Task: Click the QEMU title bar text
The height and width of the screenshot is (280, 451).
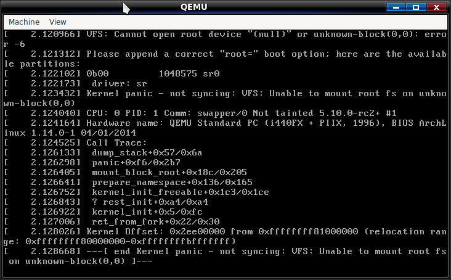Action: tap(194, 7)
